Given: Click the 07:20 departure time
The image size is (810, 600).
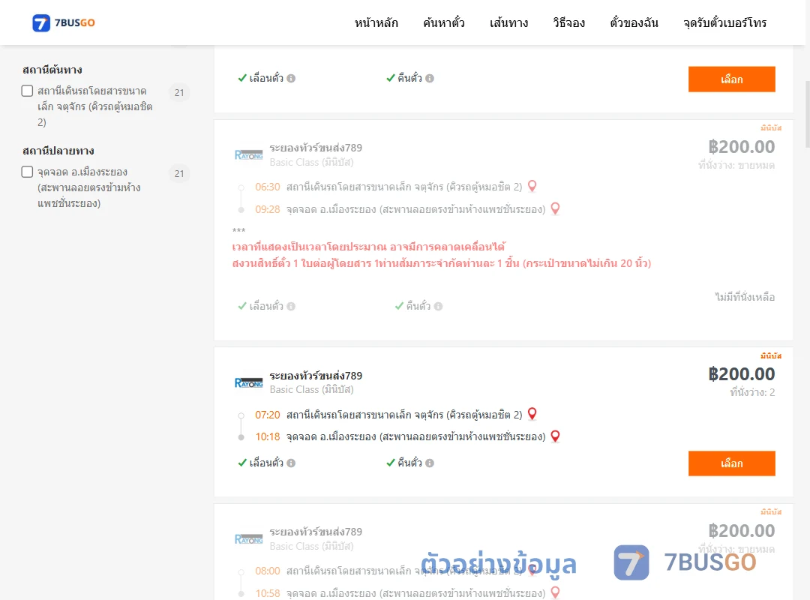Looking at the screenshot, I should click(x=268, y=415).
